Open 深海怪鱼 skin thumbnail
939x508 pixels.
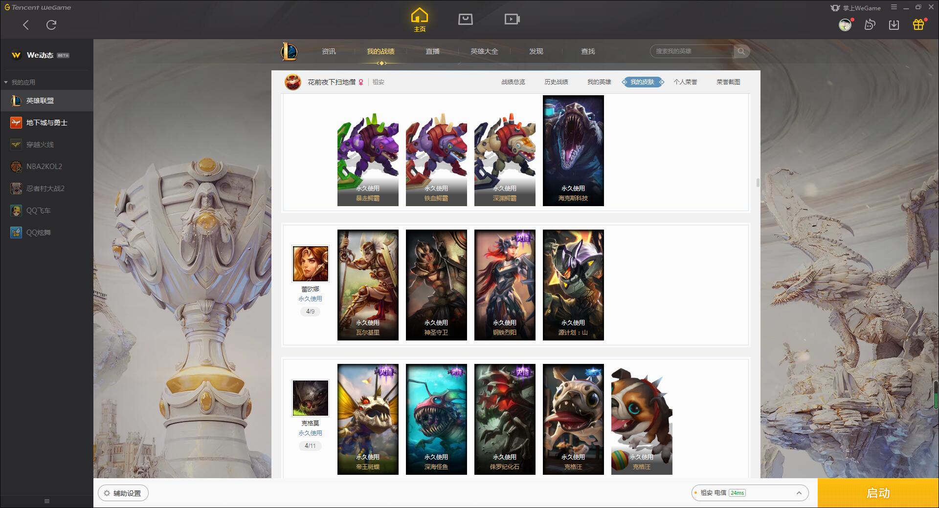tap(436, 419)
